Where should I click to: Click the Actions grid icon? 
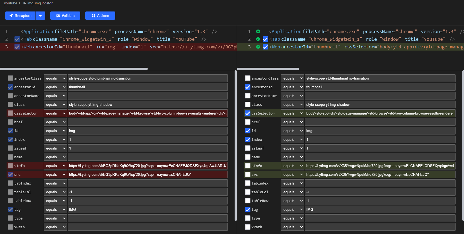pos(93,16)
